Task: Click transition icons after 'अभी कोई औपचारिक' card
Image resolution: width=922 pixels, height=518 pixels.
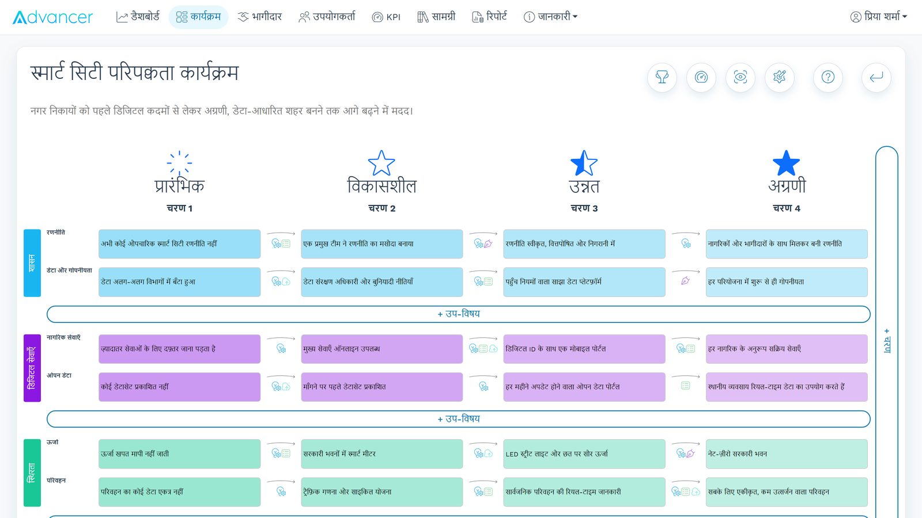Action: [x=281, y=243]
